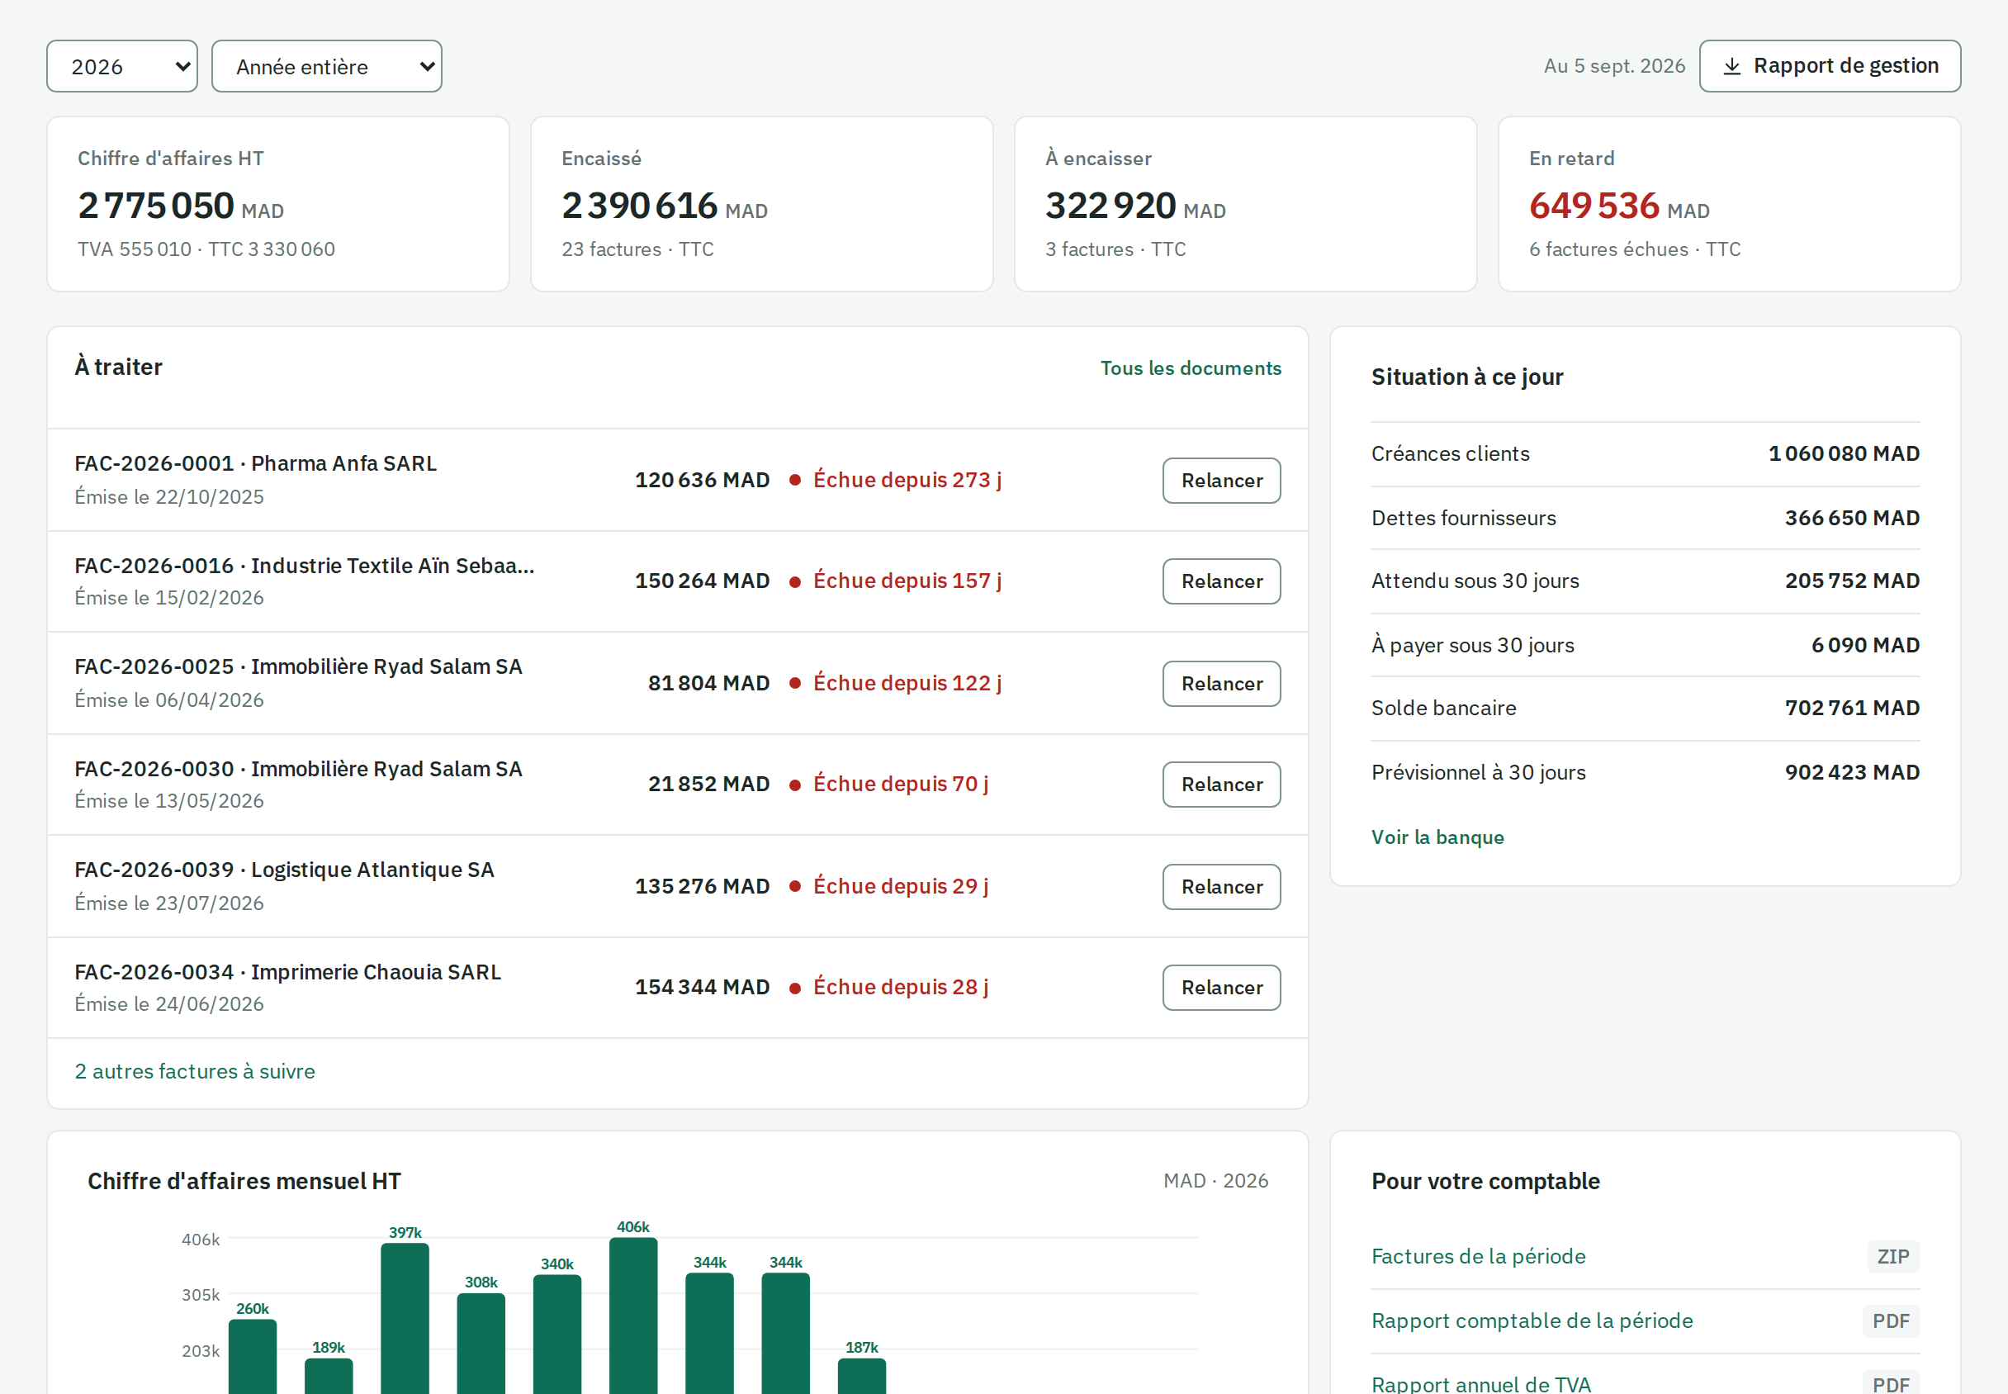Relancer invoice FAC-2026-0025 Immobilière Ryad Salam

pos(1221,684)
